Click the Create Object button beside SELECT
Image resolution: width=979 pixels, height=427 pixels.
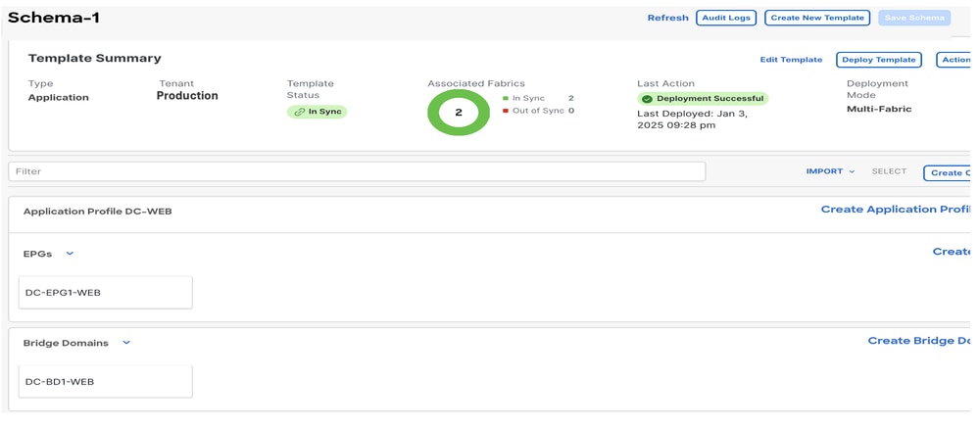[x=948, y=173]
